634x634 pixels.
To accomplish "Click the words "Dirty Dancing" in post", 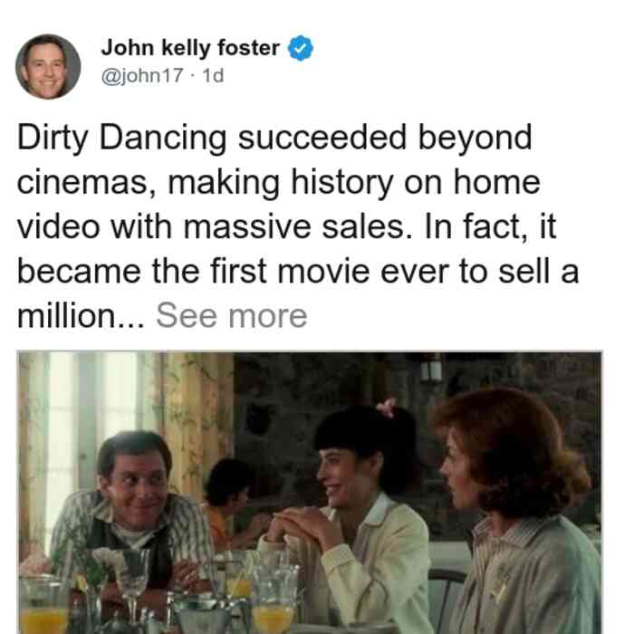I will 121,138.
